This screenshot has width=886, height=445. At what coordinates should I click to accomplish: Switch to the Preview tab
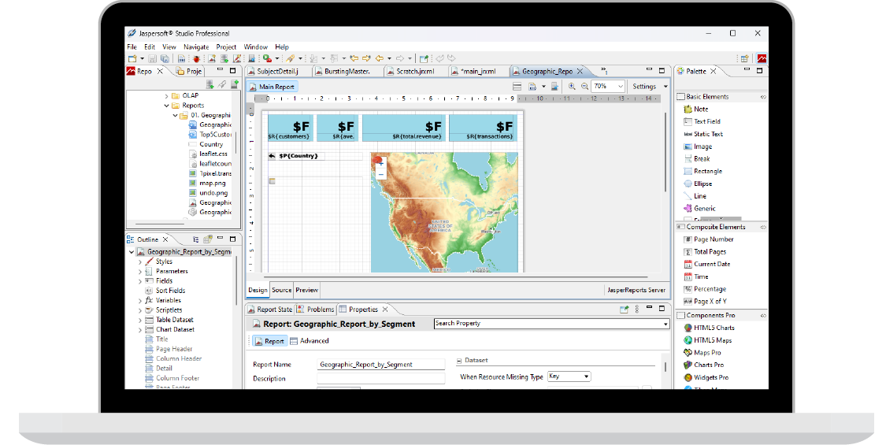point(307,290)
